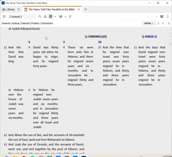This screenshot has height=157, width=172.
Task: Click the blue chapter number 29
Action: tap(100, 42)
